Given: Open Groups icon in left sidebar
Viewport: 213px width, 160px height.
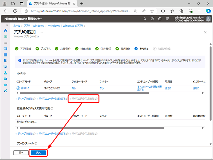Looking at the screenshot, I should click(5, 79).
